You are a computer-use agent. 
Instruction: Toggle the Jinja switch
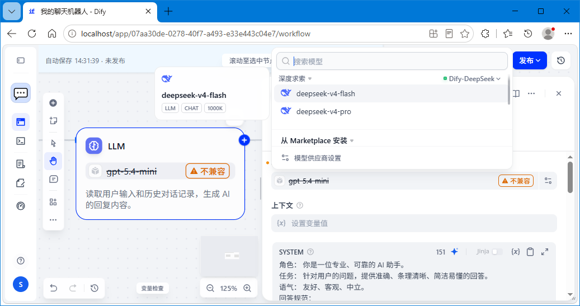497,252
